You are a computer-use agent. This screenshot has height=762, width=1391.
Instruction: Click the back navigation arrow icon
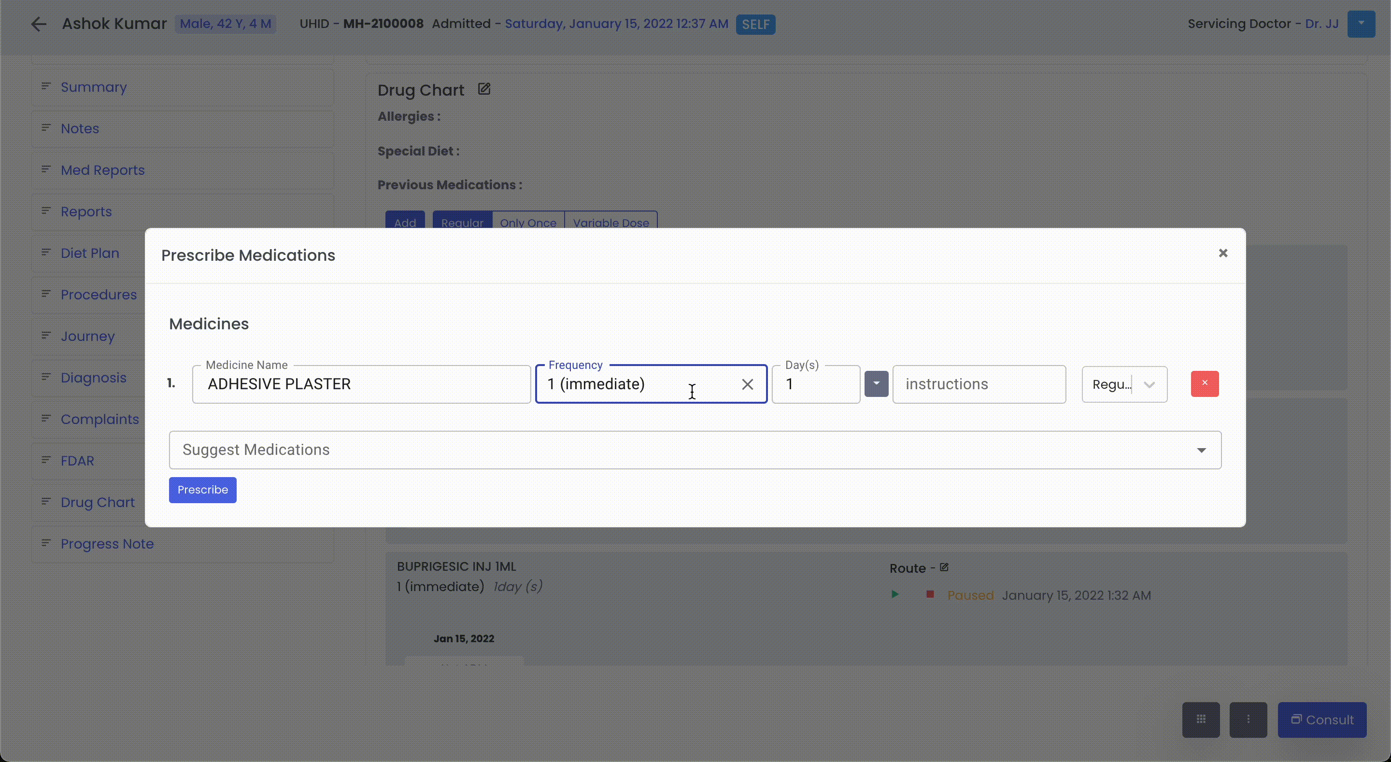(x=38, y=24)
